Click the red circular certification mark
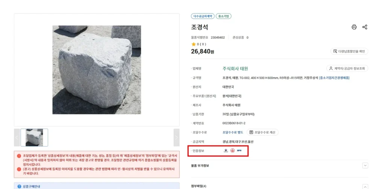Image resolution: width=385 pixels, height=189 pixels. click(232, 151)
